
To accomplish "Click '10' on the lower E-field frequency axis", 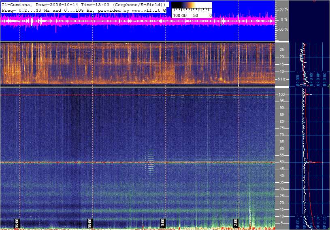I will [281, 216].
